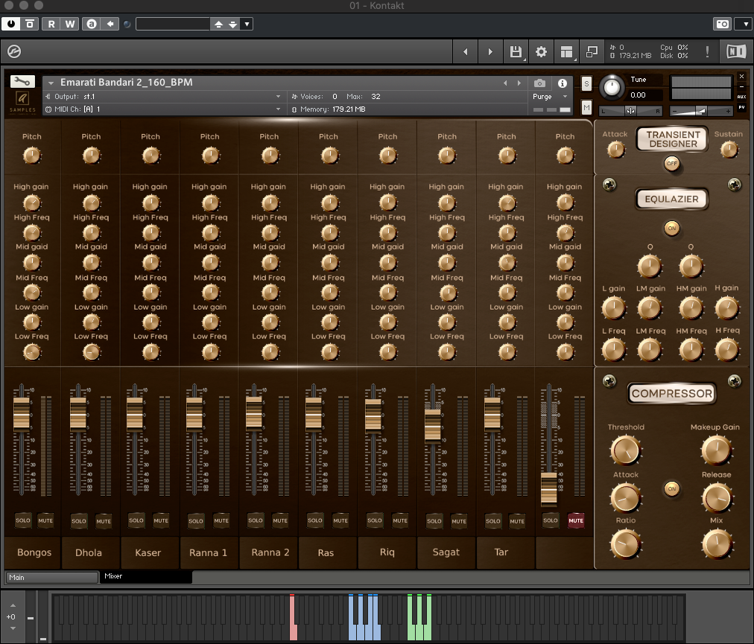
Task: Open host preset dropdown arrow
Action: pos(247,24)
